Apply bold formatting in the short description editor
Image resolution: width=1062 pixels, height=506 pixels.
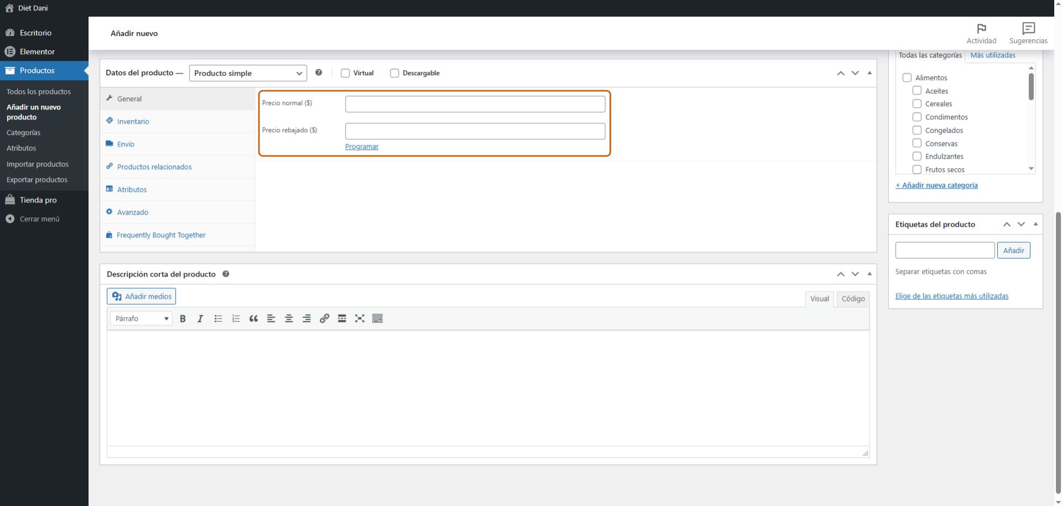183,319
